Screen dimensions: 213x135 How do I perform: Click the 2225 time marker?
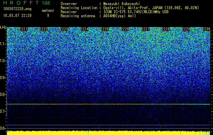(105, 29)
